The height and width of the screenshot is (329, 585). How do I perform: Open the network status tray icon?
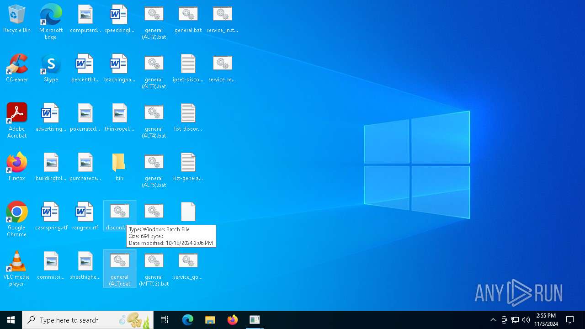(515, 320)
